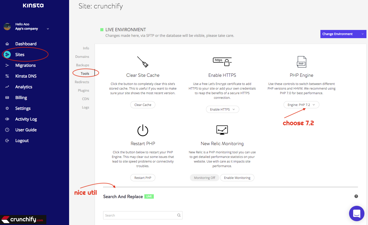The image size is (368, 225).
Task: Click the Activity Log eye icon
Action: click(7, 119)
